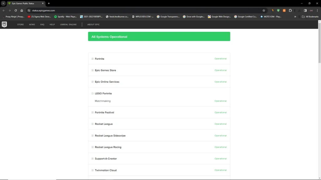Open the MOTO X3M bookmark

(x=271, y=17)
